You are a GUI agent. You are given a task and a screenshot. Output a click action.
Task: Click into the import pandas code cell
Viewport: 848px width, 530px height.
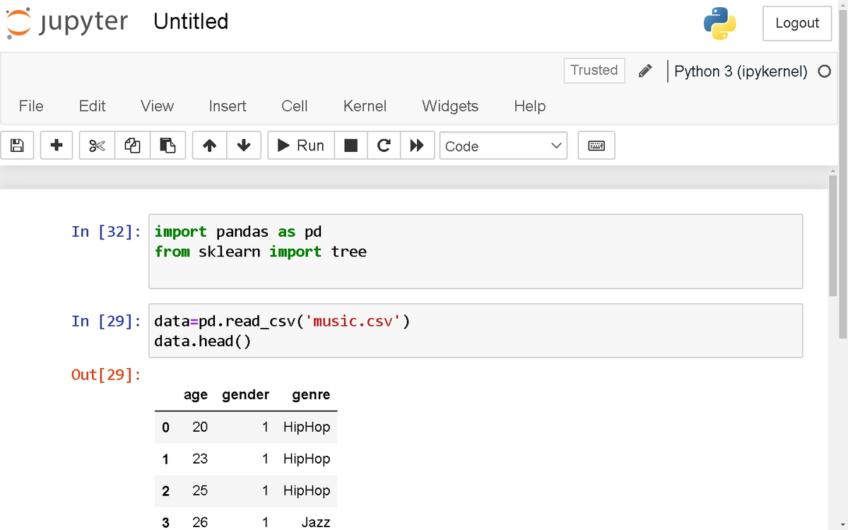476,251
